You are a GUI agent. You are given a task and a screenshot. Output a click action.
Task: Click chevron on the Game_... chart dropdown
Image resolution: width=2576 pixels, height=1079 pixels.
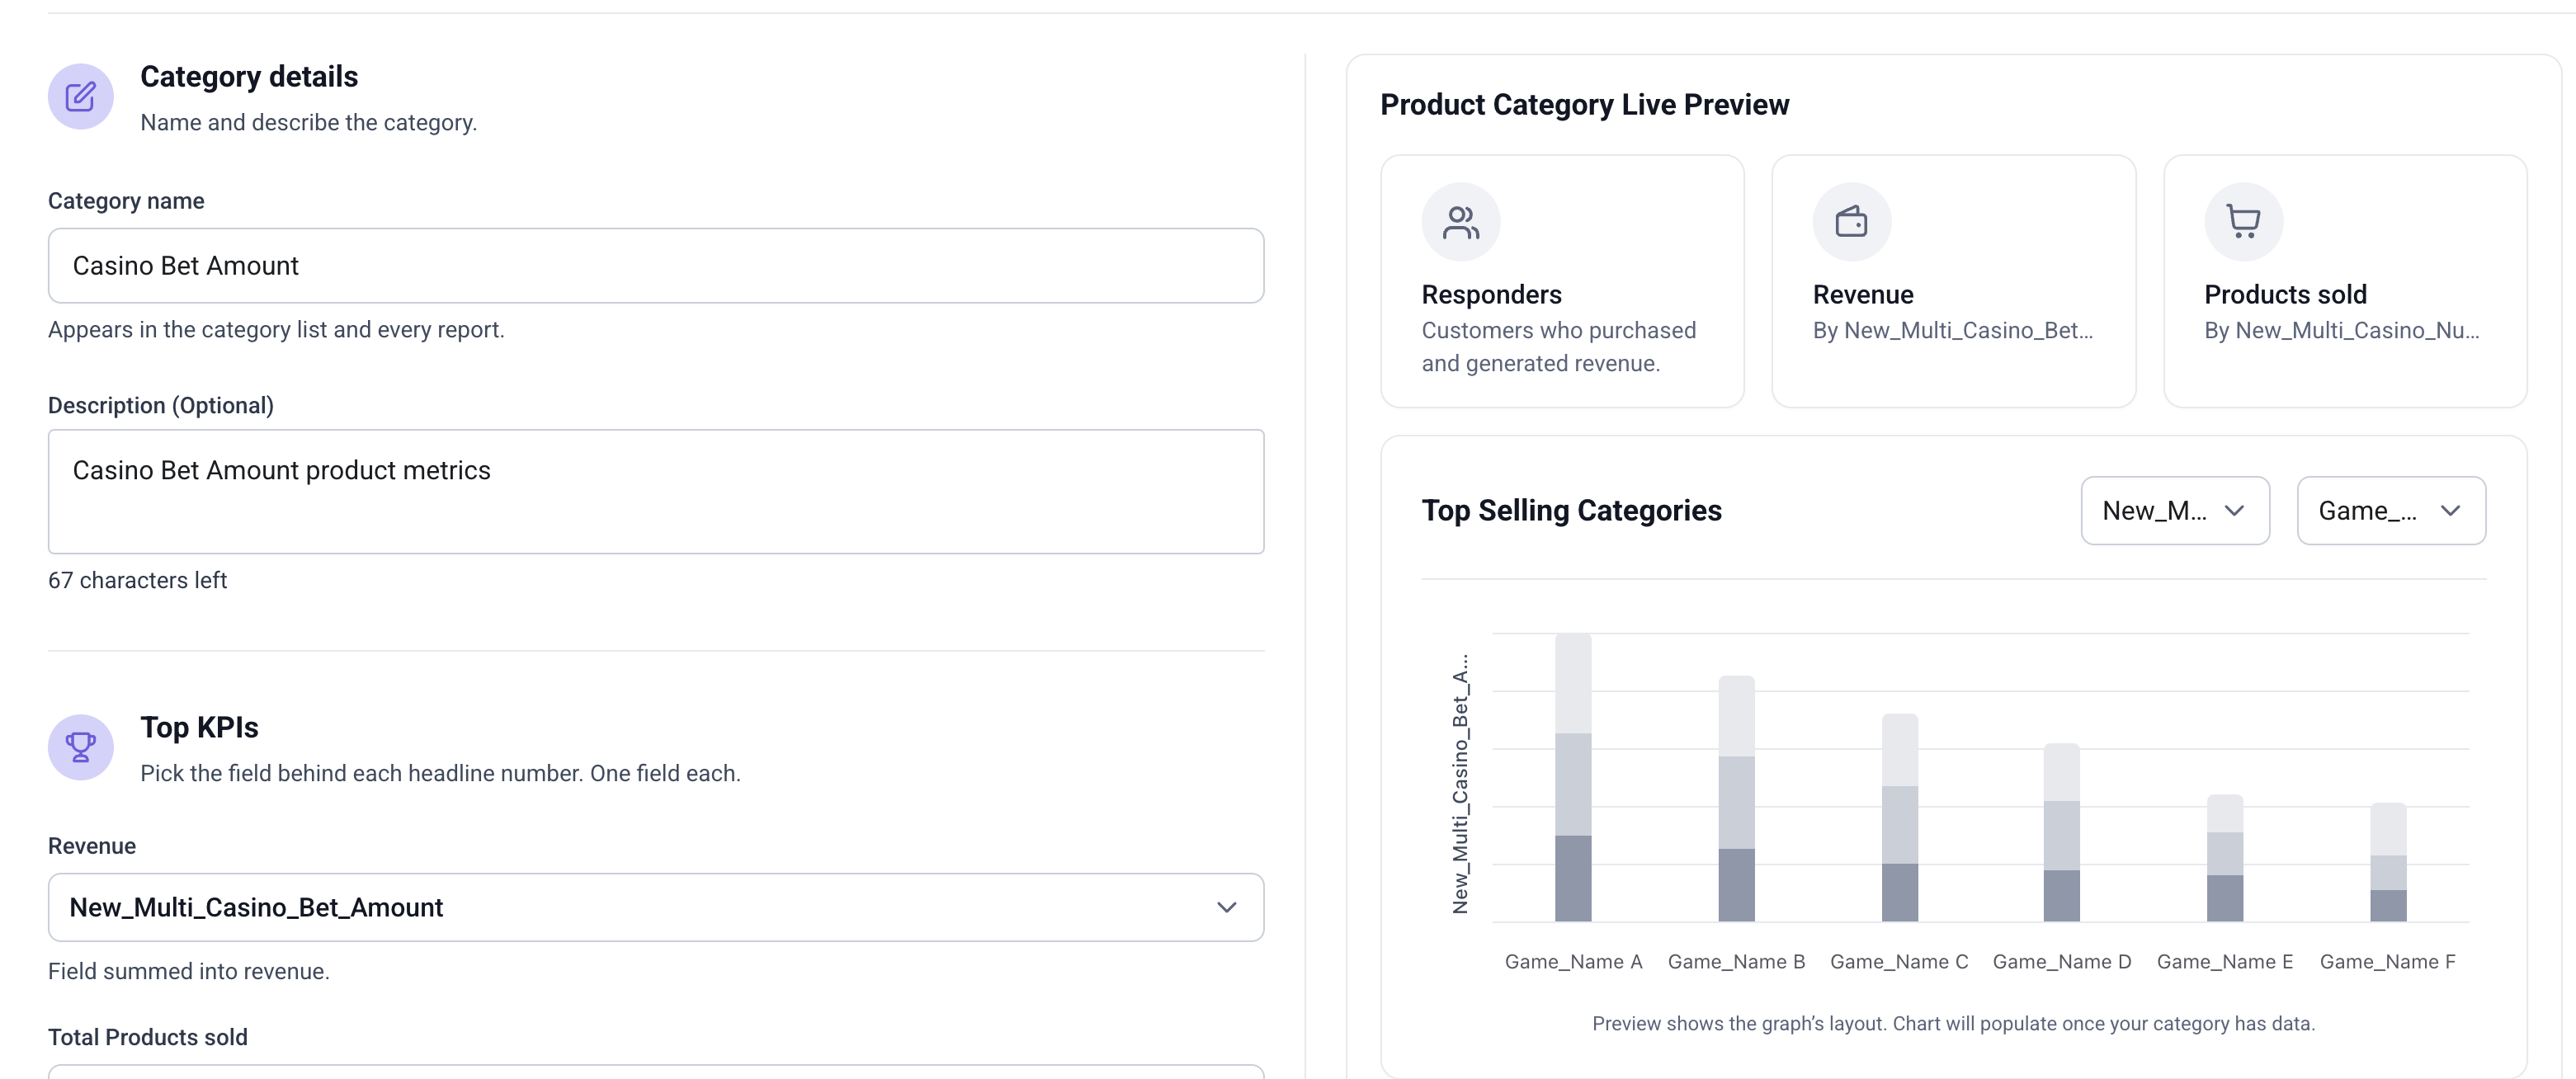(x=2450, y=511)
